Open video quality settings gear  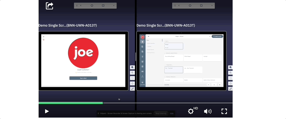tap(191, 111)
